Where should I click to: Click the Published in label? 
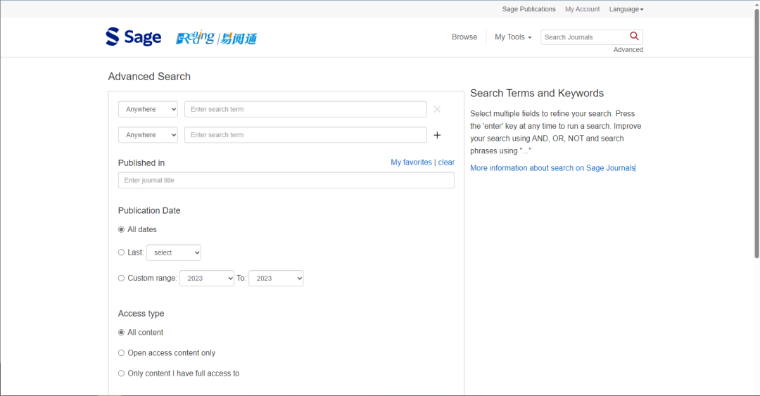[141, 163]
